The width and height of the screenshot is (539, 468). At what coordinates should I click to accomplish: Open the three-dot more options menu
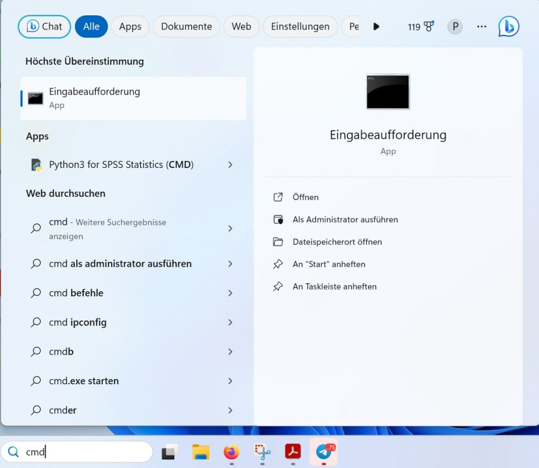tap(482, 26)
